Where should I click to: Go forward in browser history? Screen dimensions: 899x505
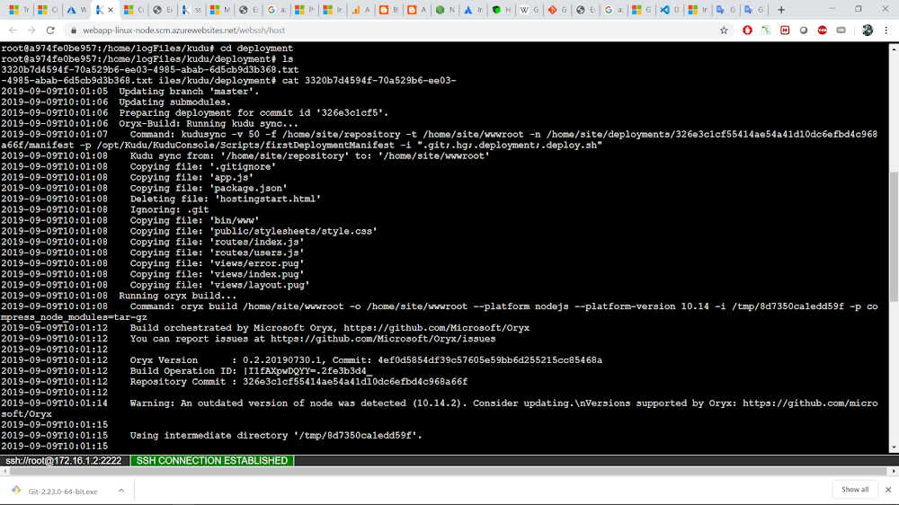[x=31, y=31]
